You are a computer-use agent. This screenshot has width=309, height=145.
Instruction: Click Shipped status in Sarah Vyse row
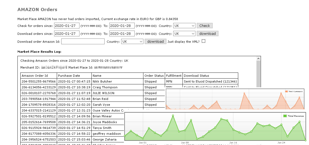click(150, 105)
